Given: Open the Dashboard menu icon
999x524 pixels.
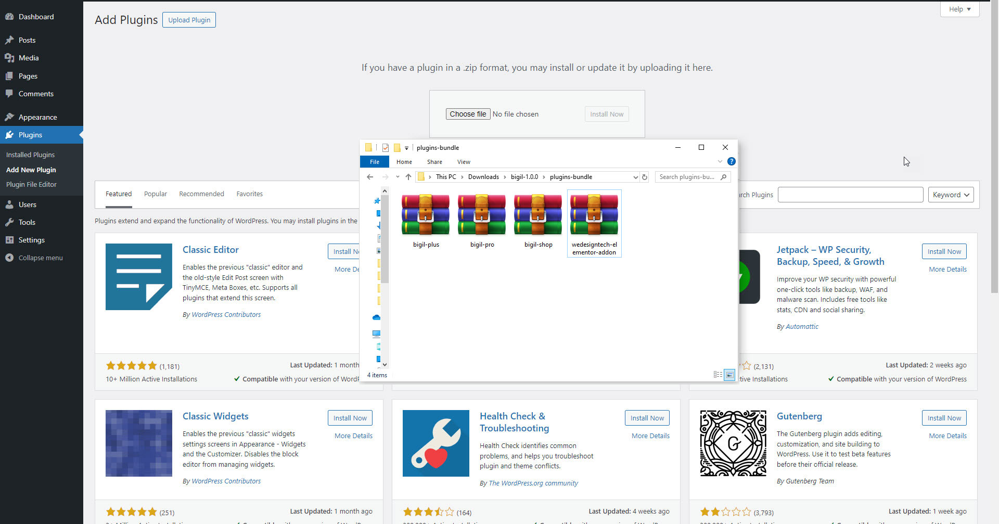Looking at the screenshot, I should click(9, 17).
